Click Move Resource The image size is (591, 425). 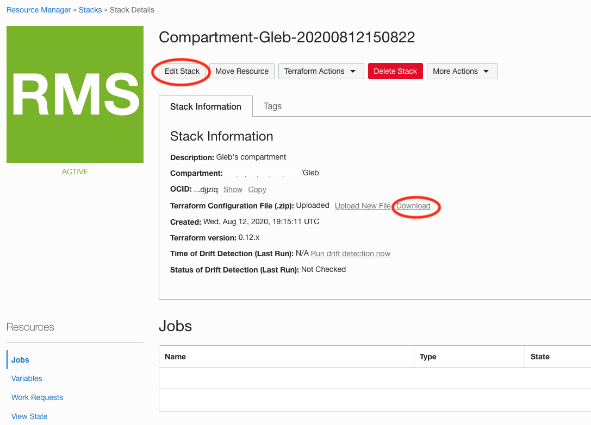click(241, 71)
